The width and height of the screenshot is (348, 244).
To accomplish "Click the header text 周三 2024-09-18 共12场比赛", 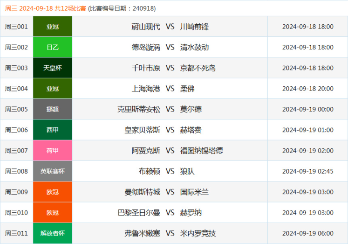I will point(46,8).
